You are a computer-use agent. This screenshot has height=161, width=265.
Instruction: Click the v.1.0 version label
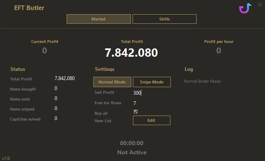coord(6,158)
